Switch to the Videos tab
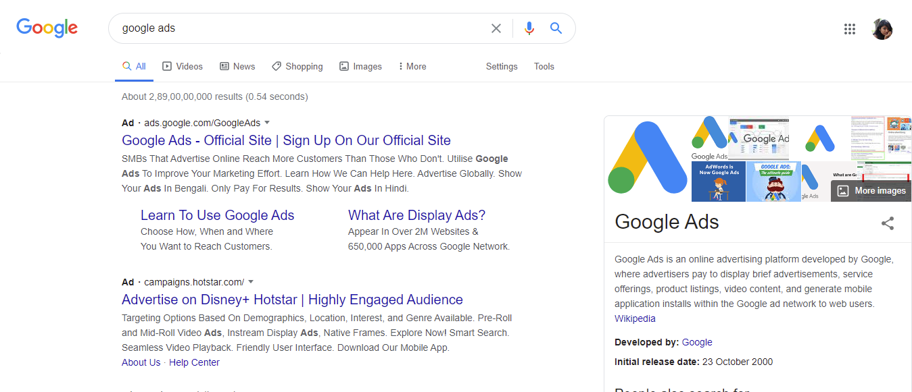This screenshot has height=392, width=912. (x=183, y=66)
